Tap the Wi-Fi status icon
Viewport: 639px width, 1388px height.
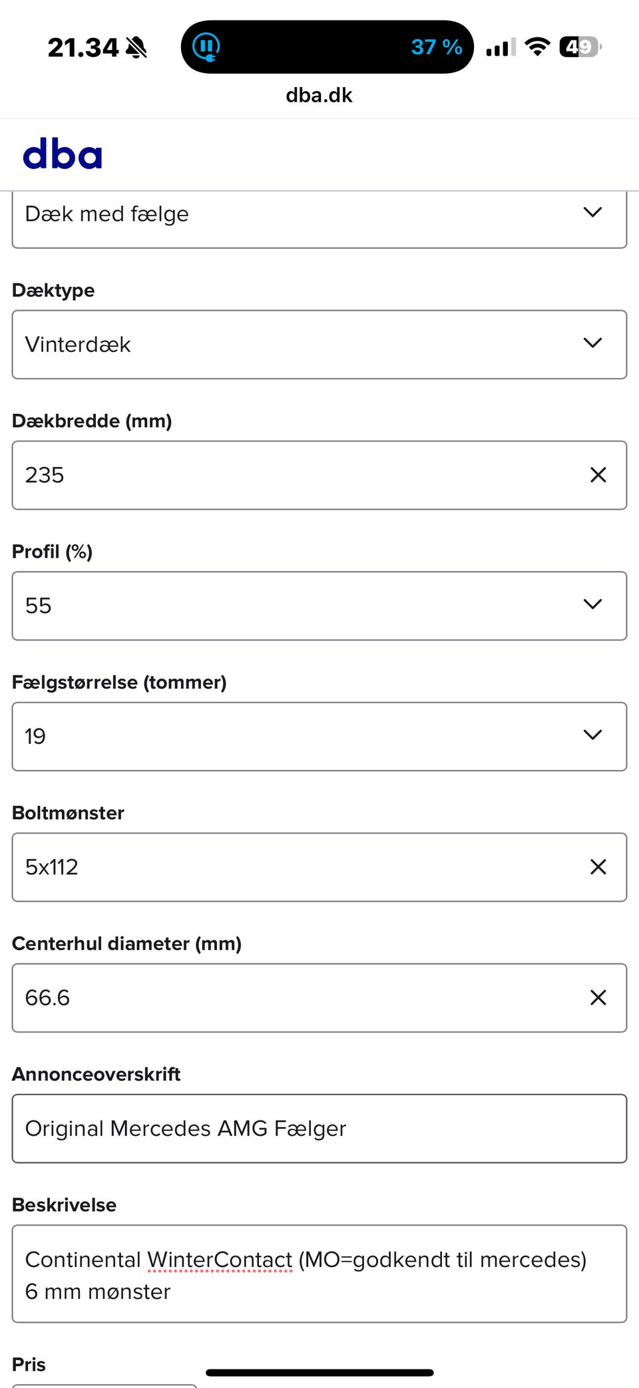click(537, 47)
